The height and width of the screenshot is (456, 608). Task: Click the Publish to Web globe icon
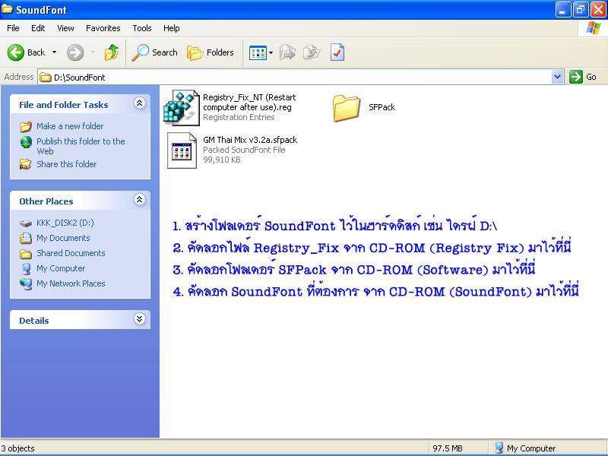click(x=26, y=142)
